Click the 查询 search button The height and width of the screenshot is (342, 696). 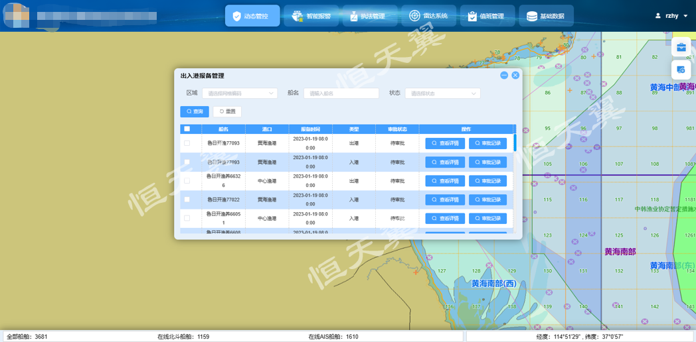[195, 111]
